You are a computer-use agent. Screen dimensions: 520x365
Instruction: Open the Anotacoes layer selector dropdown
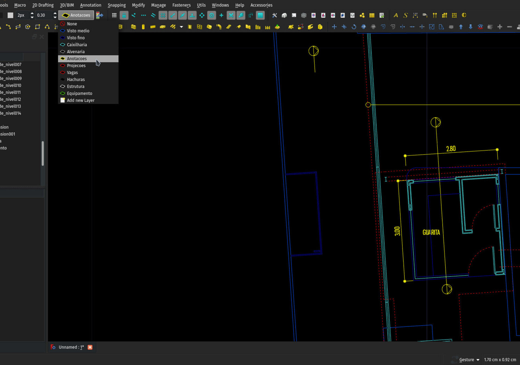point(76,15)
